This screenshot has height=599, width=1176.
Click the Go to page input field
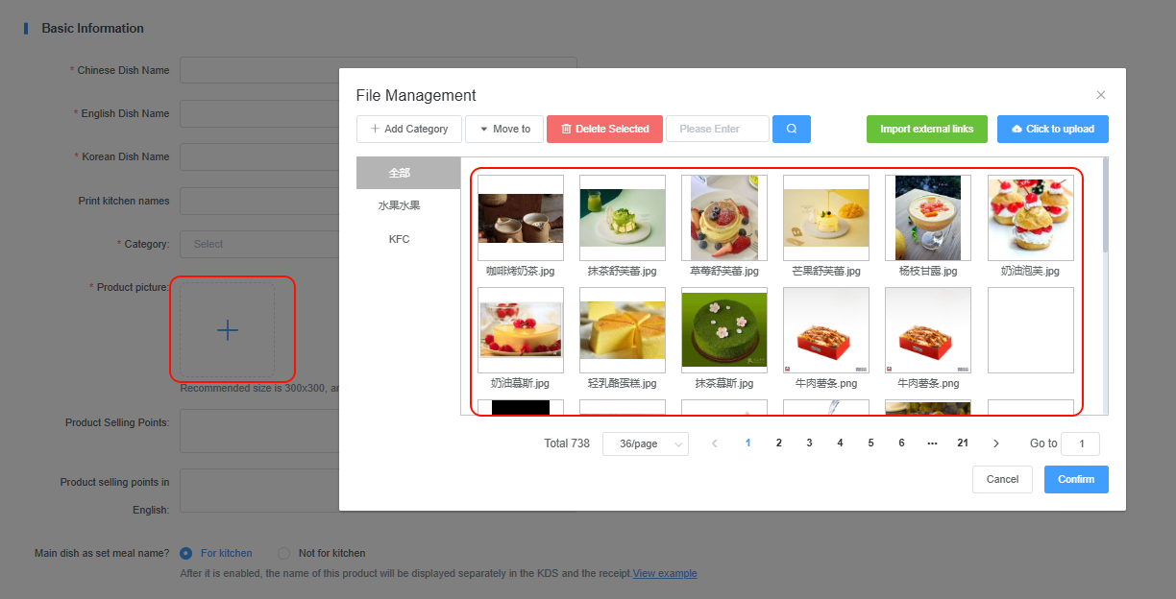(x=1080, y=443)
